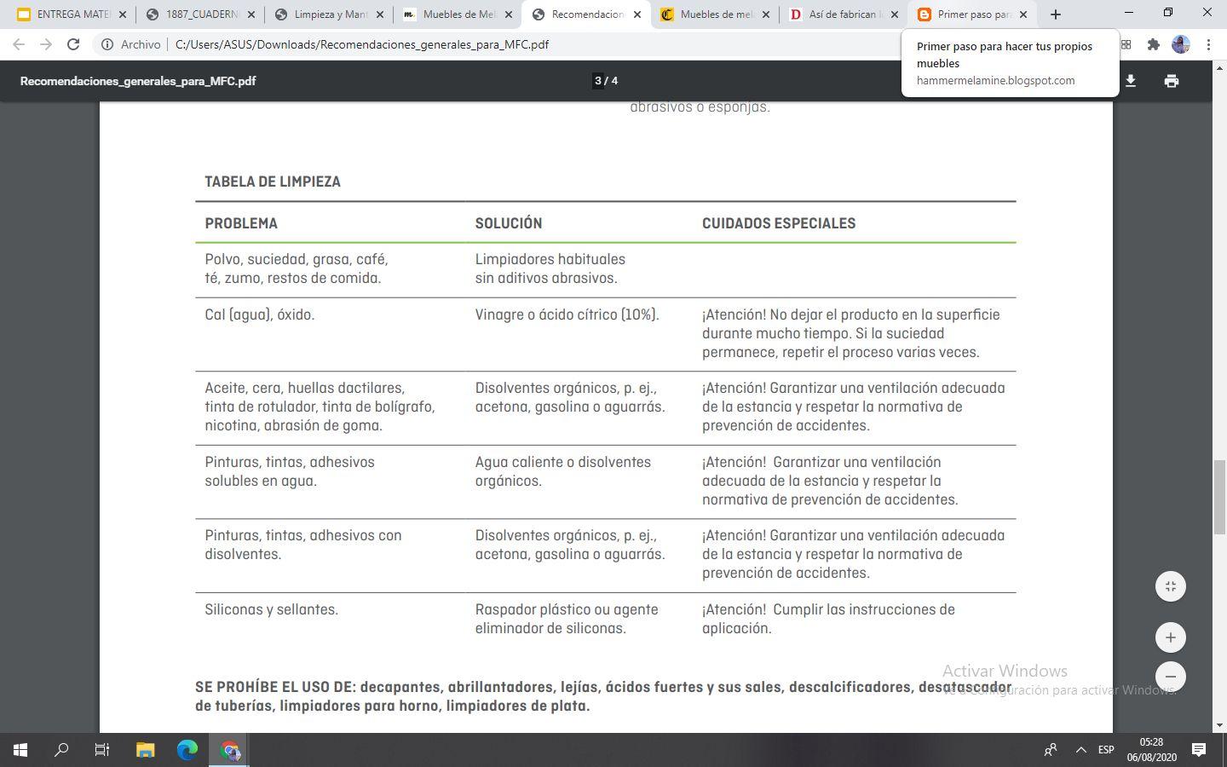
Task: Open the Chrome profile avatar
Action: pyautogui.click(x=1181, y=44)
